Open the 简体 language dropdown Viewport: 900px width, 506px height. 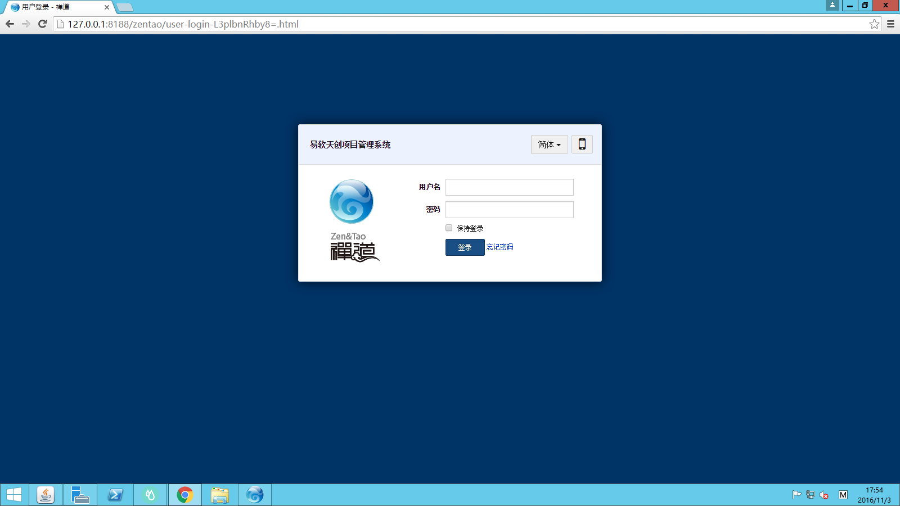click(x=550, y=144)
